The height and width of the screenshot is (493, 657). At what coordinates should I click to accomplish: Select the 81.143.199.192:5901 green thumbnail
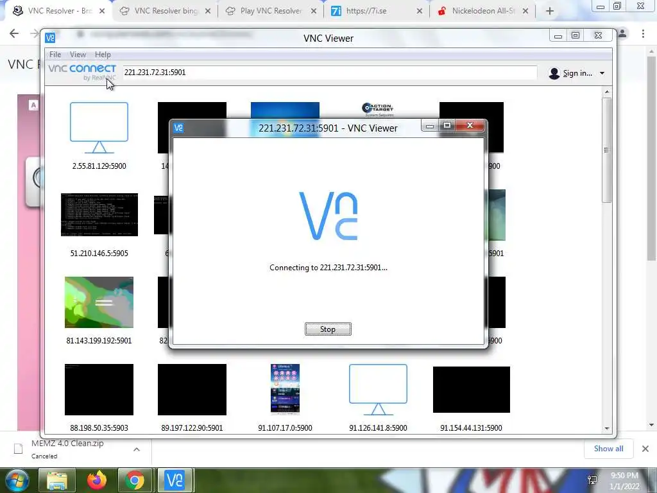pyautogui.click(x=99, y=302)
